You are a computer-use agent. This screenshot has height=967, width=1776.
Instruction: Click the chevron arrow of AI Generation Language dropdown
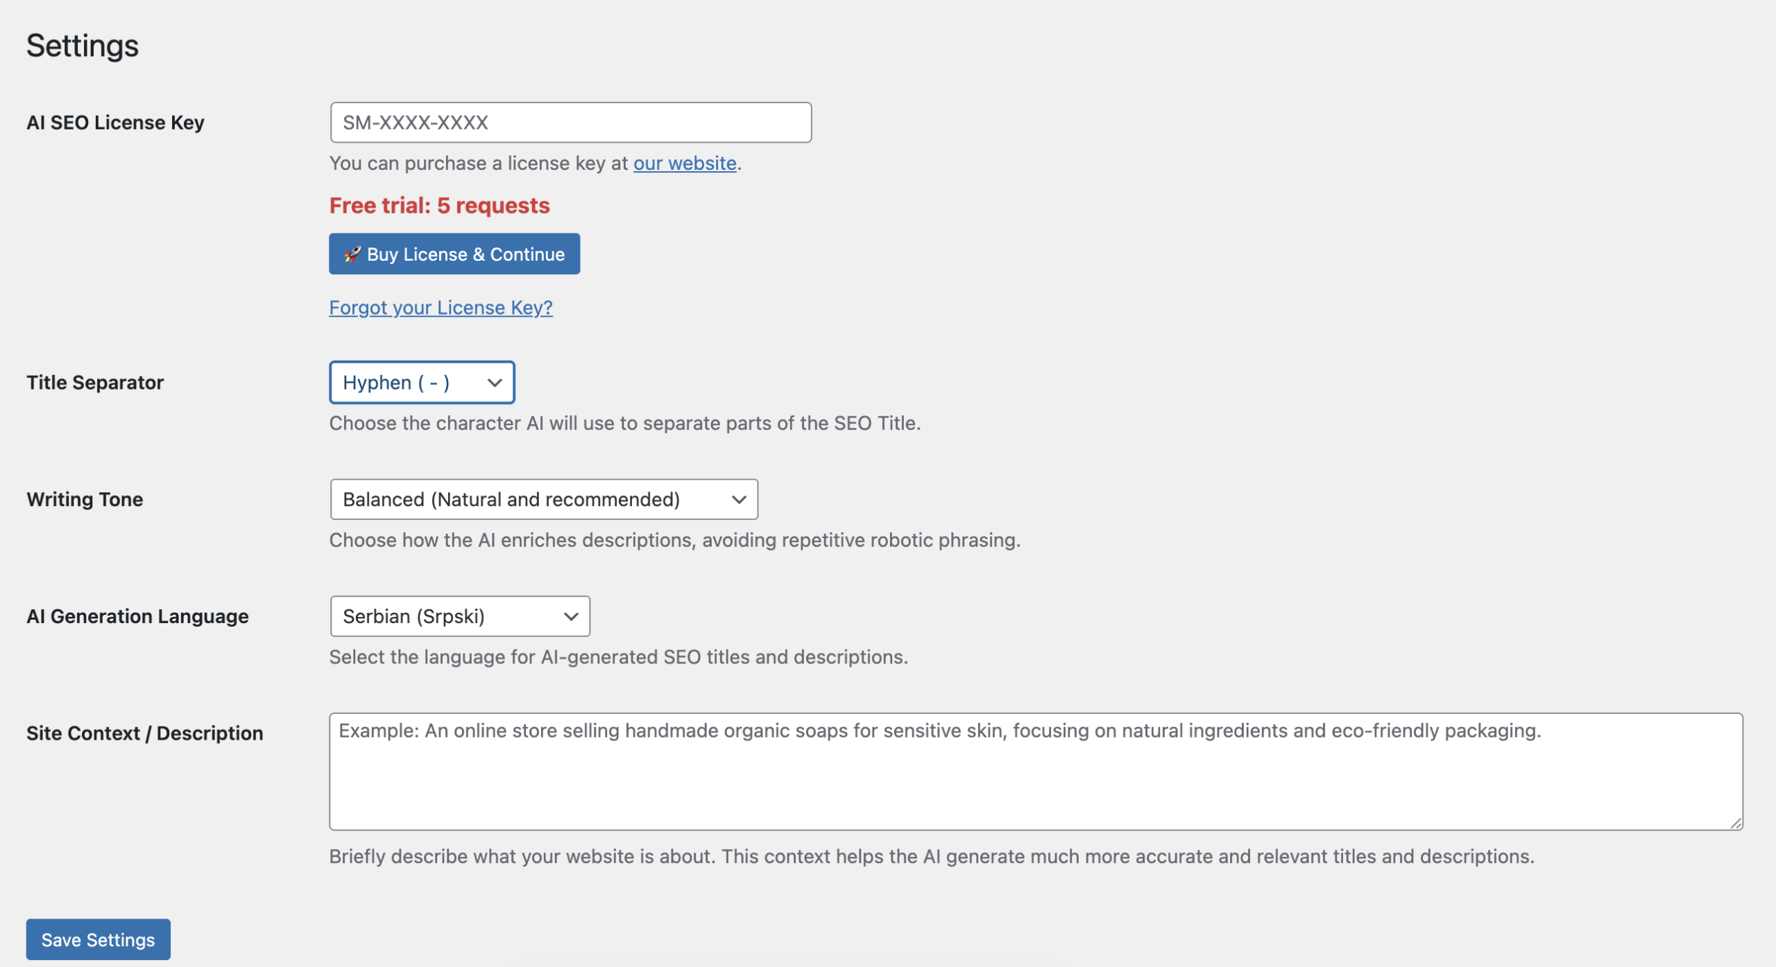[570, 617]
